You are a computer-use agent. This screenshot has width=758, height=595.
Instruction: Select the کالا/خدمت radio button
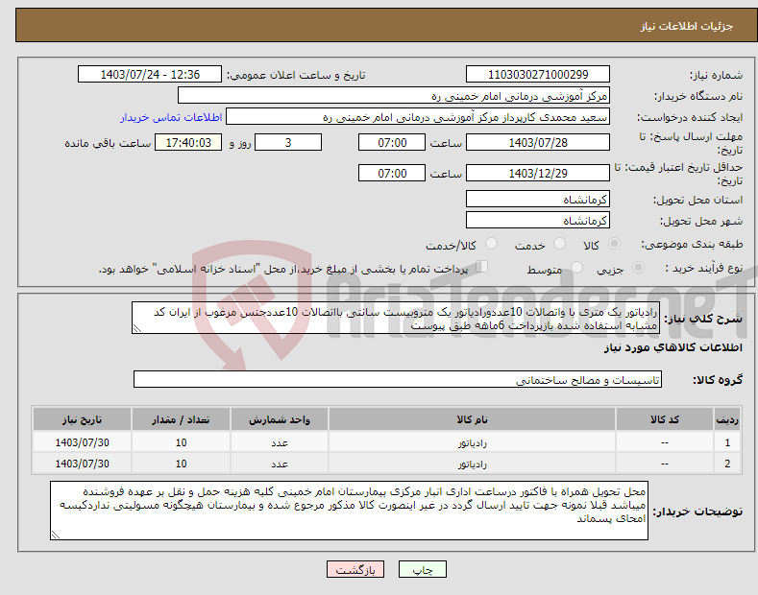pos(491,244)
